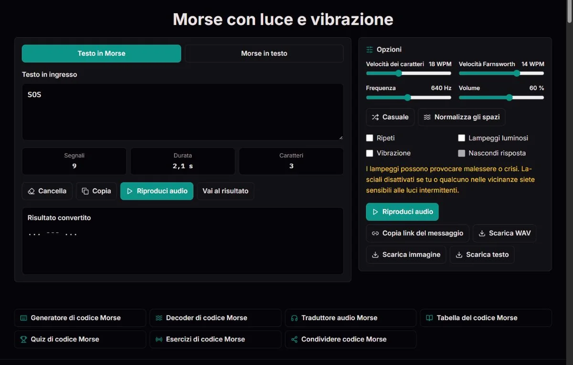
Task: Switch to the Morse in testo tab
Action: [x=264, y=53]
